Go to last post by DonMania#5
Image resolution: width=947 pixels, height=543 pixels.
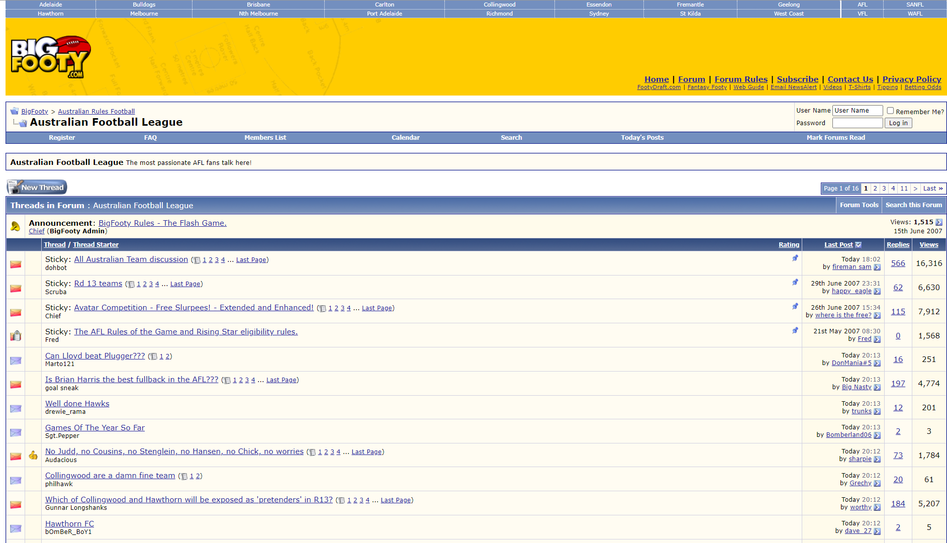click(x=877, y=364)
